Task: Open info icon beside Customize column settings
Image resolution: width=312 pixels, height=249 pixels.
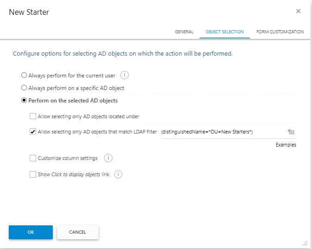Action: click(108, 158)
